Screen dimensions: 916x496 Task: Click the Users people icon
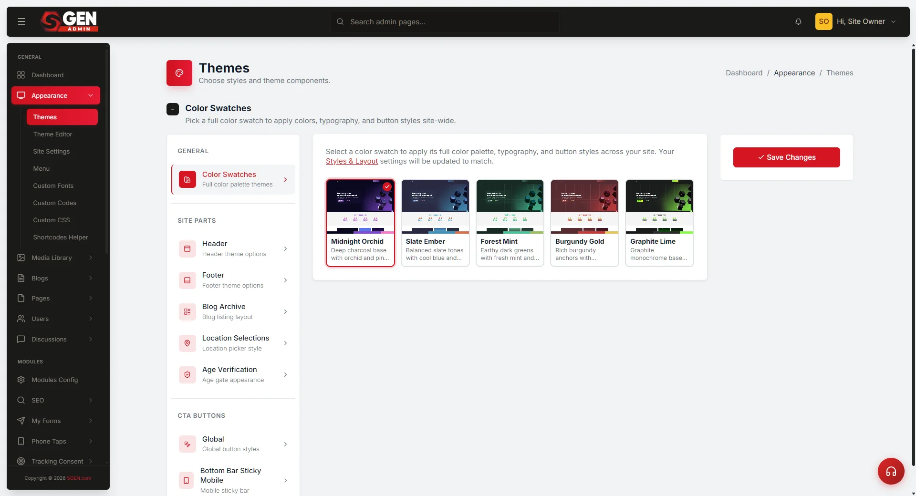21,319
